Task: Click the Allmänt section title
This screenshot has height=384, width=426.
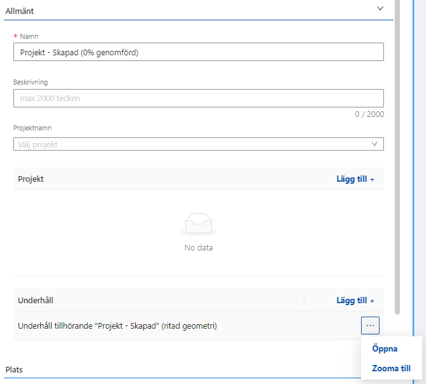Action: 20,11
